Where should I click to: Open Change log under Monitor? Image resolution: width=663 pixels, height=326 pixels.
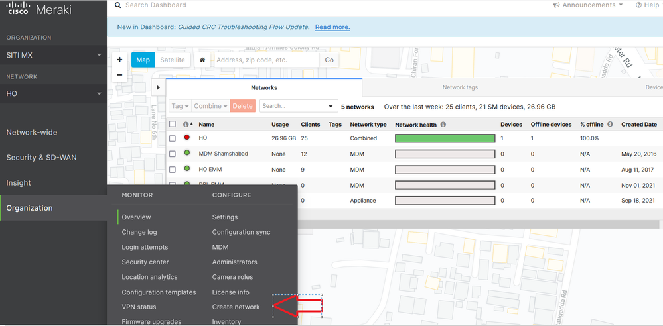pyautogui.click(x=139, y=232)
